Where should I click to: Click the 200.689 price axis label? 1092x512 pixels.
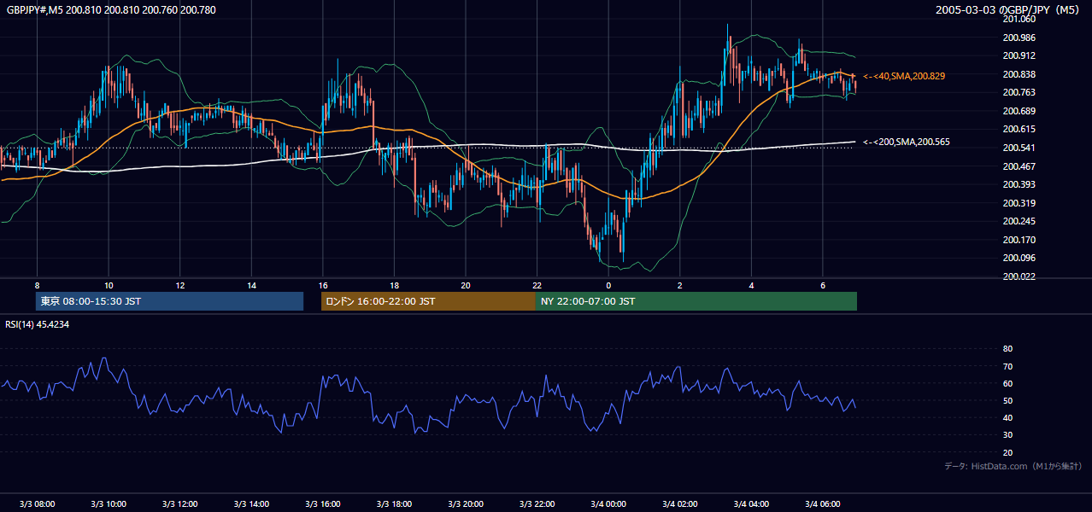pos(1020,111)
